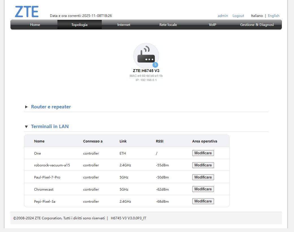The image size is (294, 232).
Task: Click Modificare for device One
Action: pos(203,153)
